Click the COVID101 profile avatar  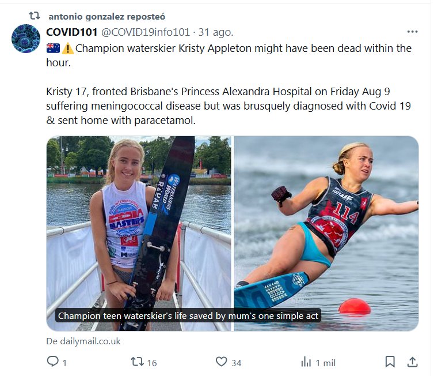pos(26,39)
